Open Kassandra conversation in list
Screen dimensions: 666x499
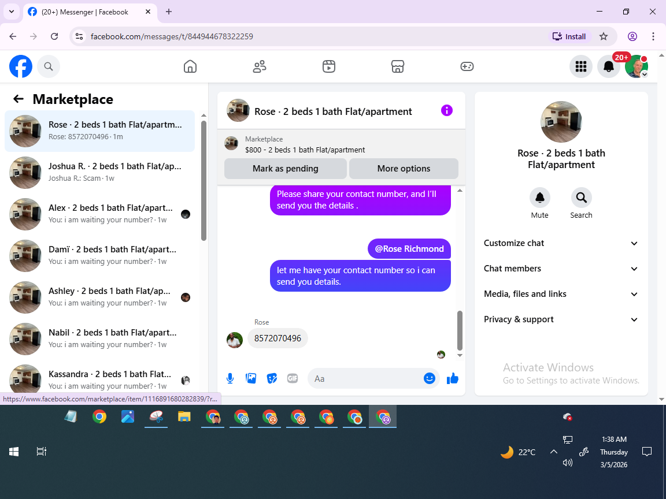100,379
